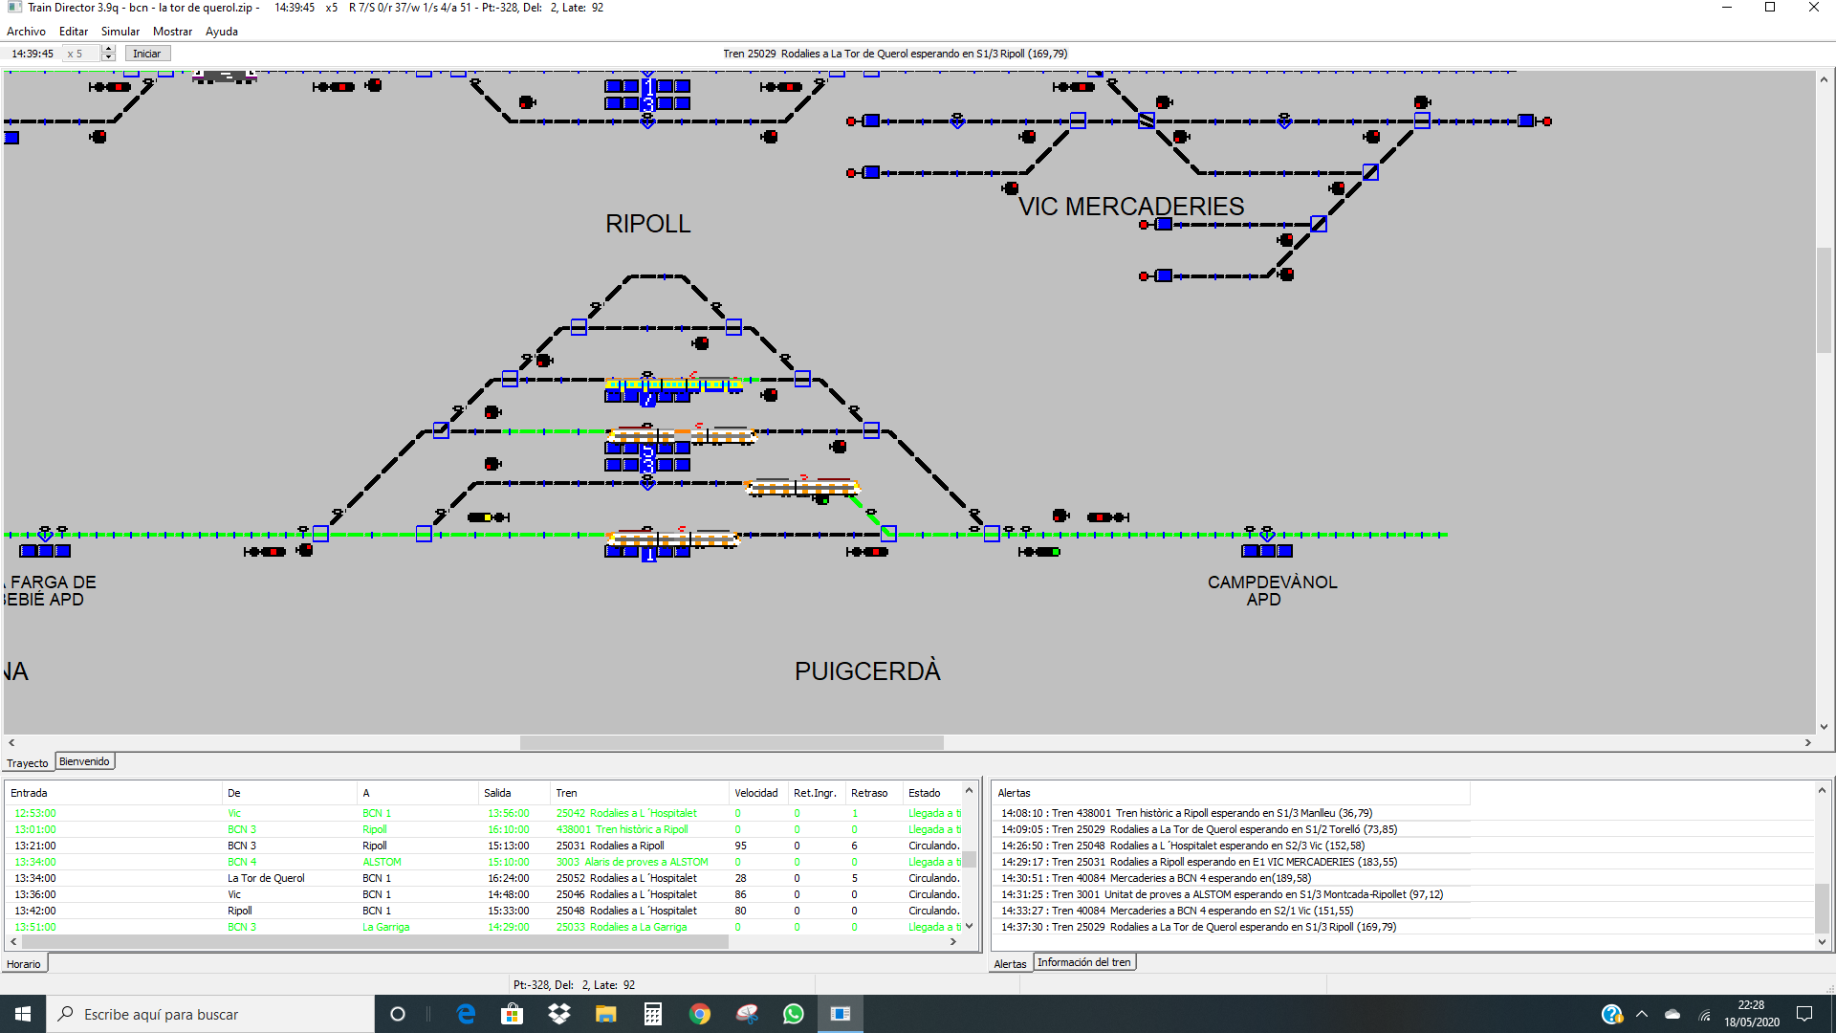The image size is (1836, 1033).
Task: Open the Simular menu
Action: point(120,32)
